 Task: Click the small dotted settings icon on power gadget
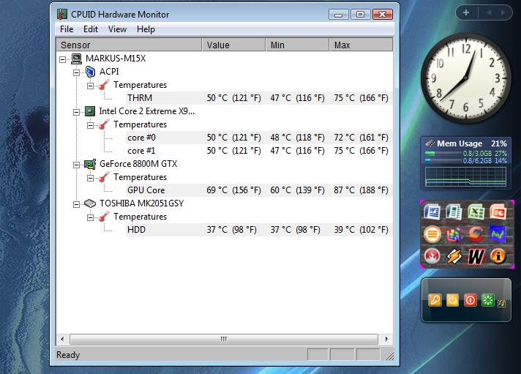tap(501, 303)
